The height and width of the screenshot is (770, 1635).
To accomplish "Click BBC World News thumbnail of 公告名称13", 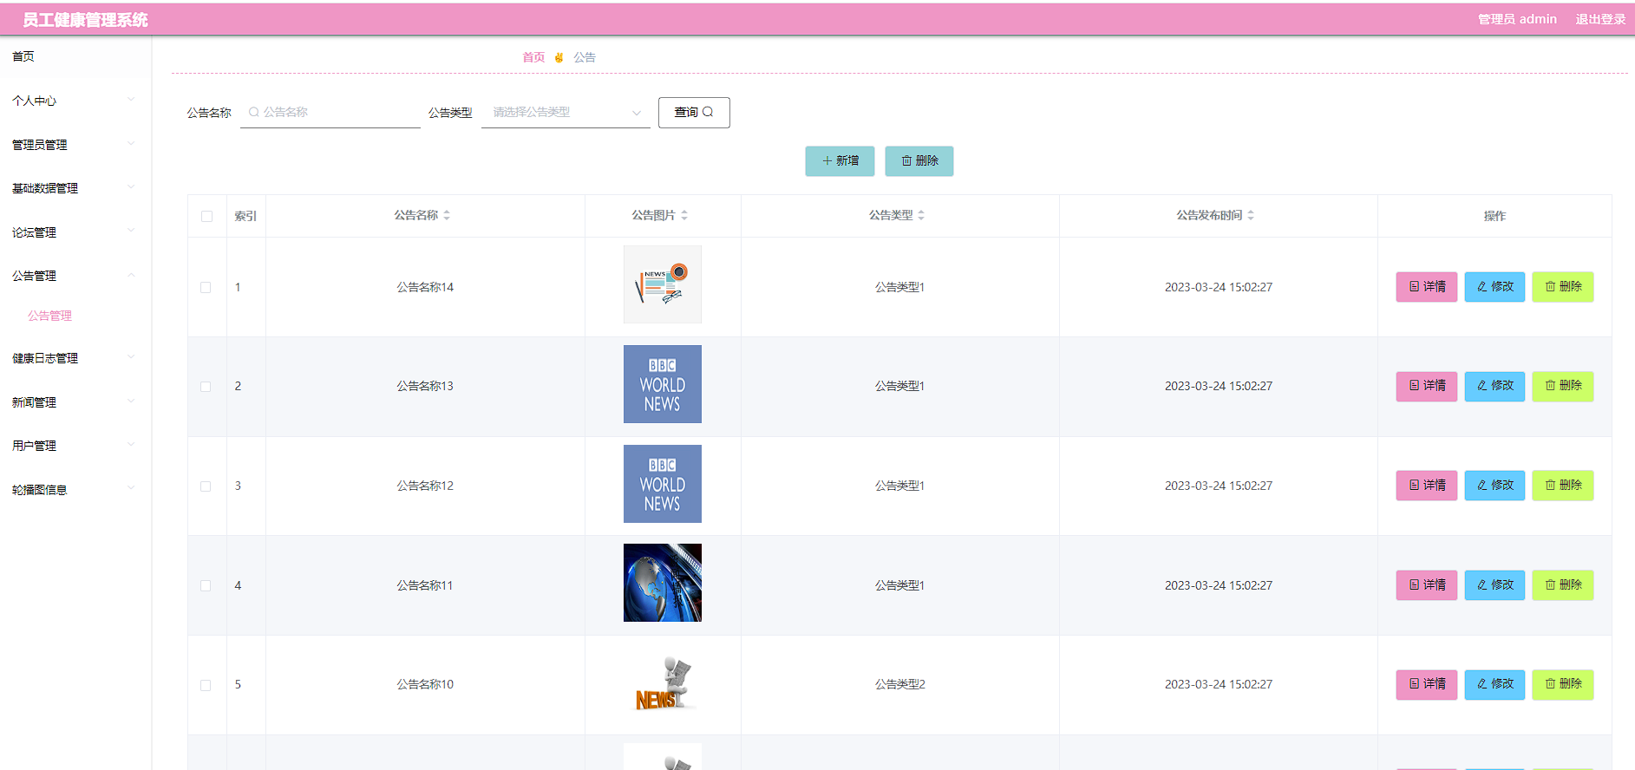I will click(x=663, y=384).
